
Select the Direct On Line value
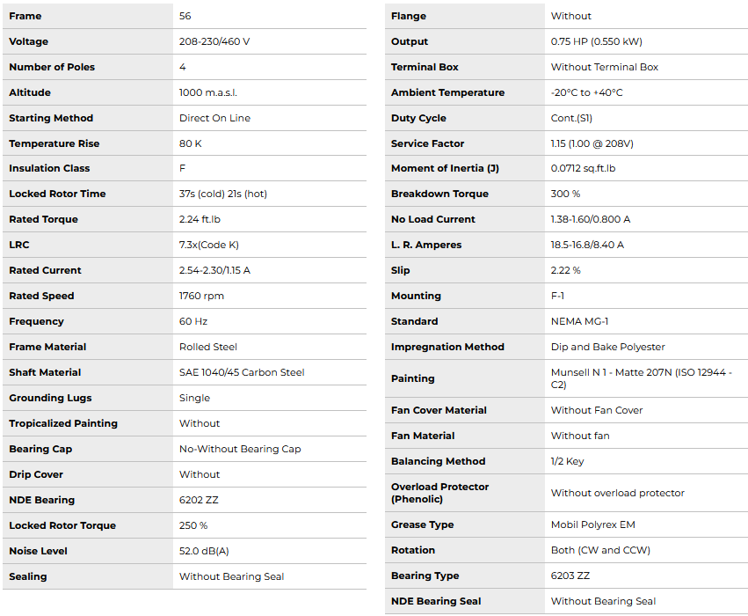214,118
